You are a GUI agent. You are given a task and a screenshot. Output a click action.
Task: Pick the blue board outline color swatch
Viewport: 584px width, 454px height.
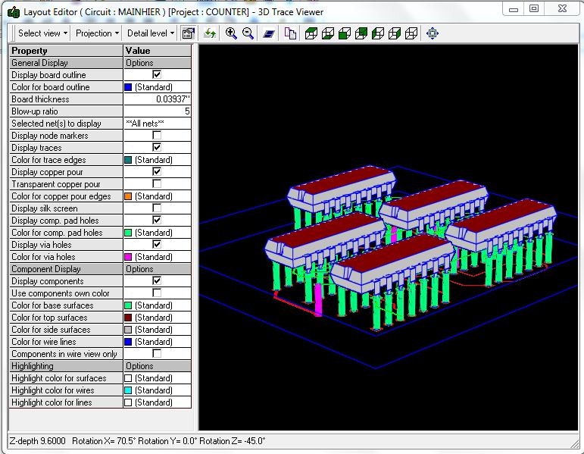(128, 87)
